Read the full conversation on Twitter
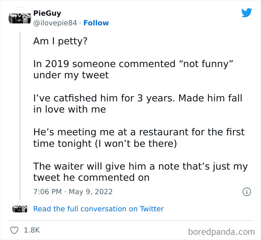Viewport: 261px width, 240px height. tap(98, 209)
